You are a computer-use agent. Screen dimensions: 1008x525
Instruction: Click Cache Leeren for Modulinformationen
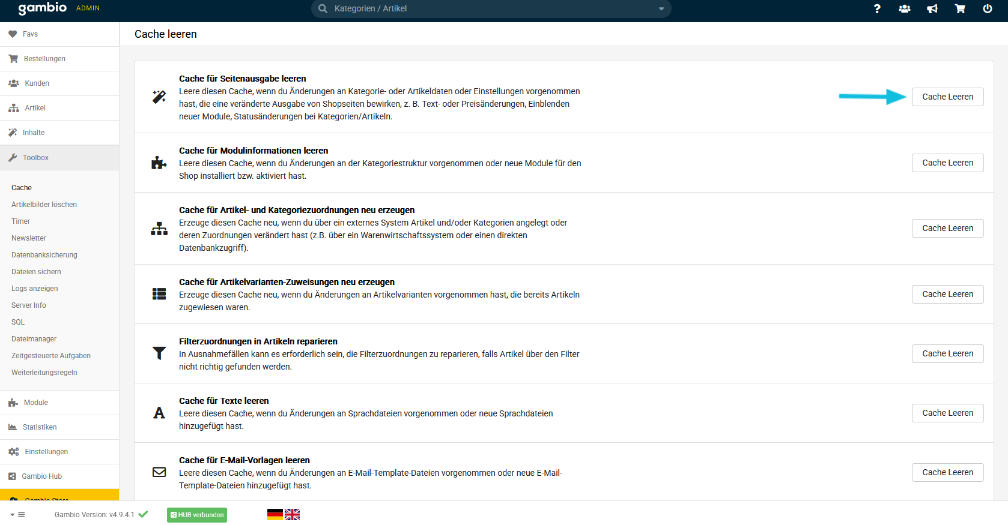point(947,163)
